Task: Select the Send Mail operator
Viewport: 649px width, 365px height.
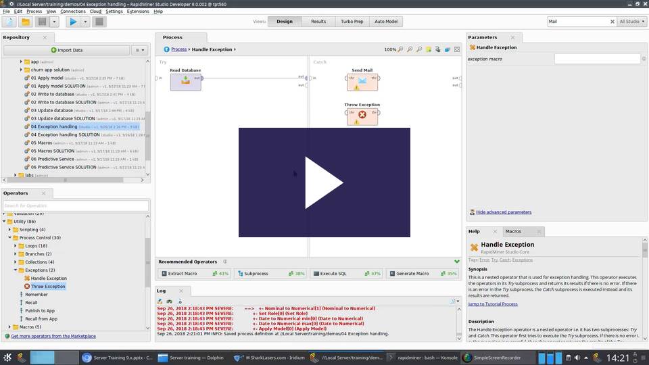Action: click(362, 82)
